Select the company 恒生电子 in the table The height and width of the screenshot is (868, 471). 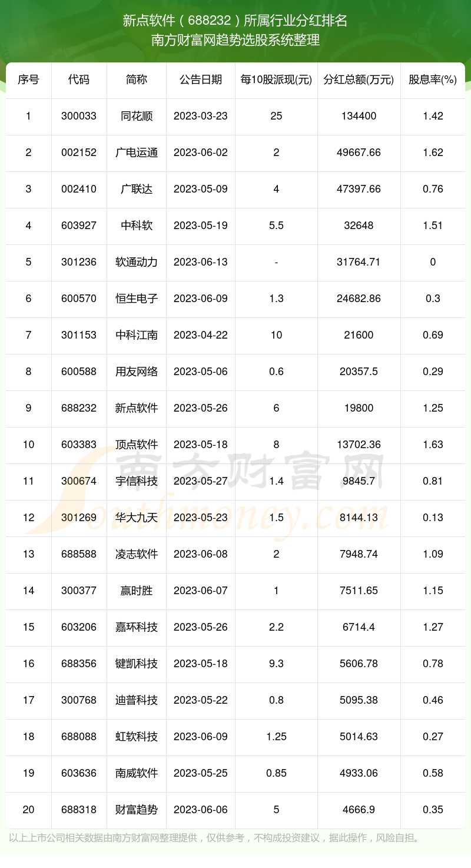click(x=136, y=299)
